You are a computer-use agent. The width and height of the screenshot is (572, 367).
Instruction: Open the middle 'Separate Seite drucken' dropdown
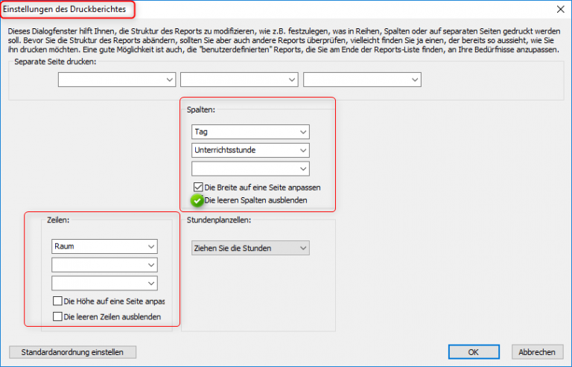[239, 80]
